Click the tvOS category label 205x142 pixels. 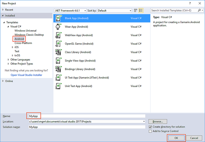[17, 56]
